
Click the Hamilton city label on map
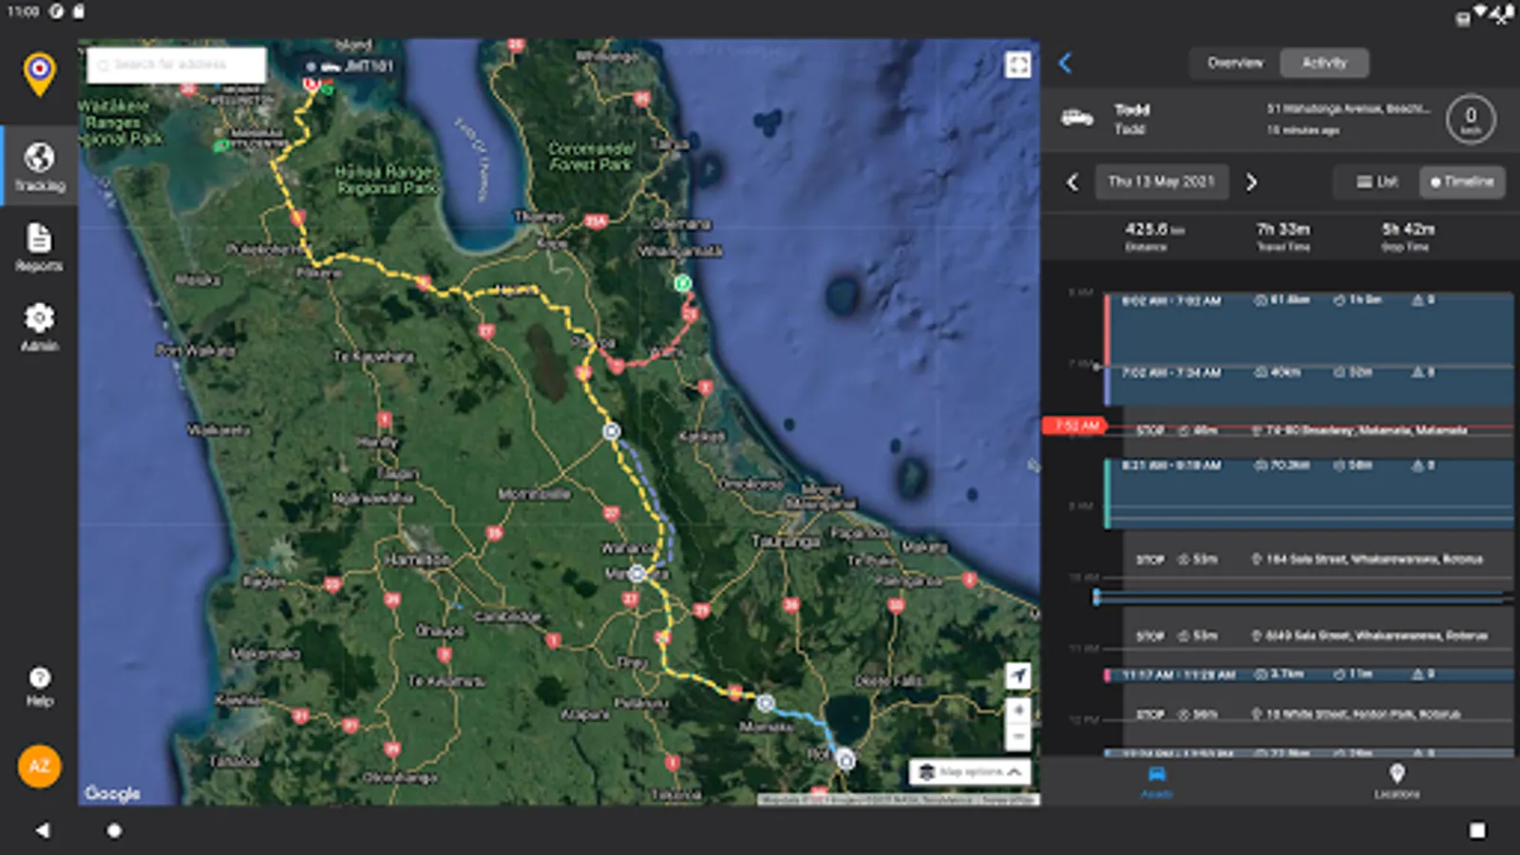[x=417, y=560]
